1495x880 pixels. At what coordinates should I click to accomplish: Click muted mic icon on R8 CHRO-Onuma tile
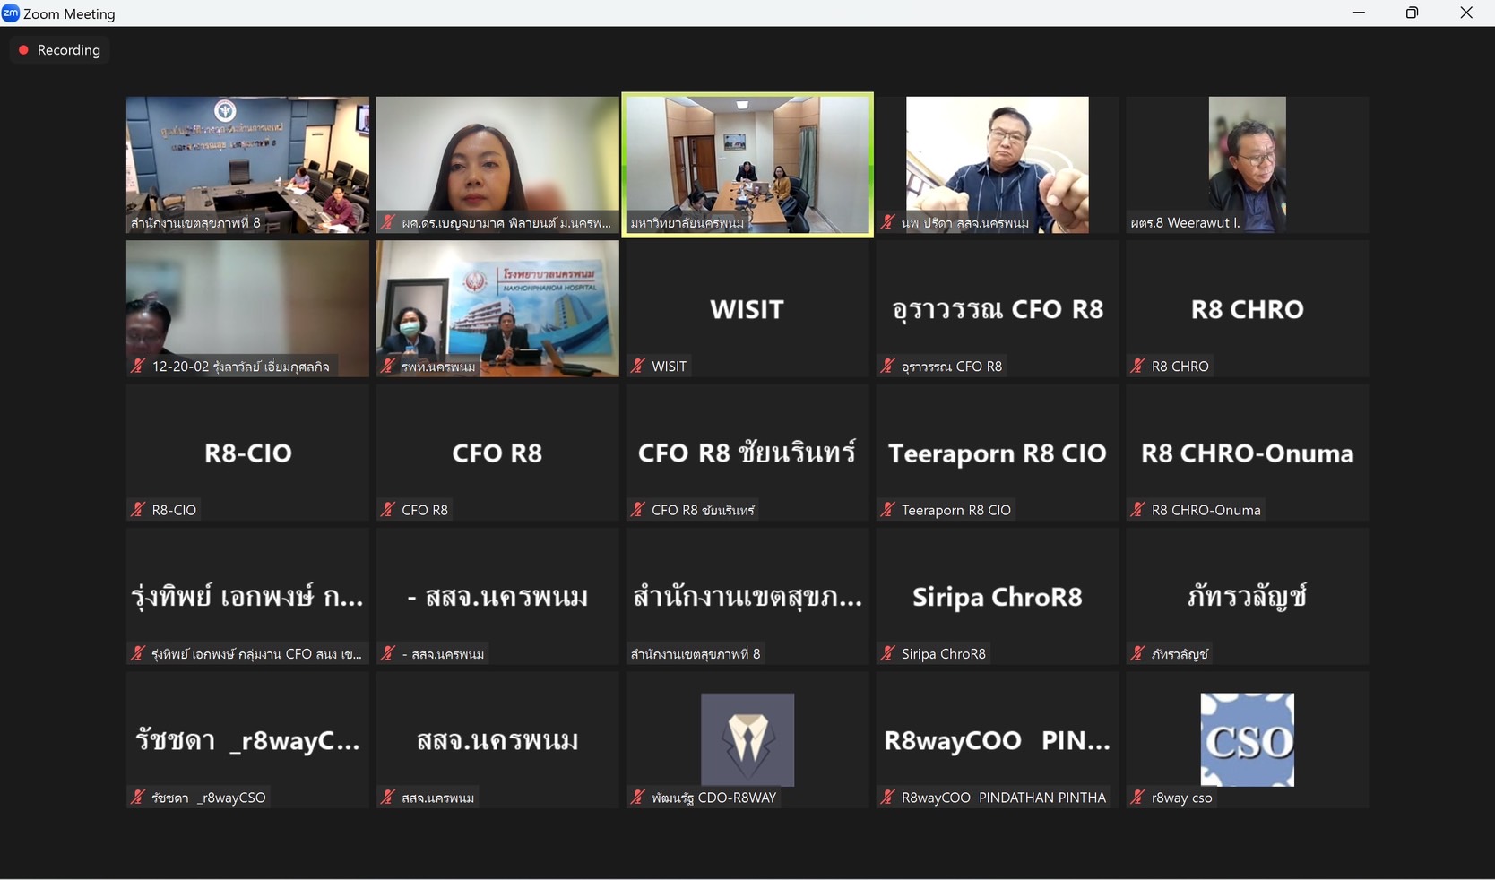pos(1137,510)
